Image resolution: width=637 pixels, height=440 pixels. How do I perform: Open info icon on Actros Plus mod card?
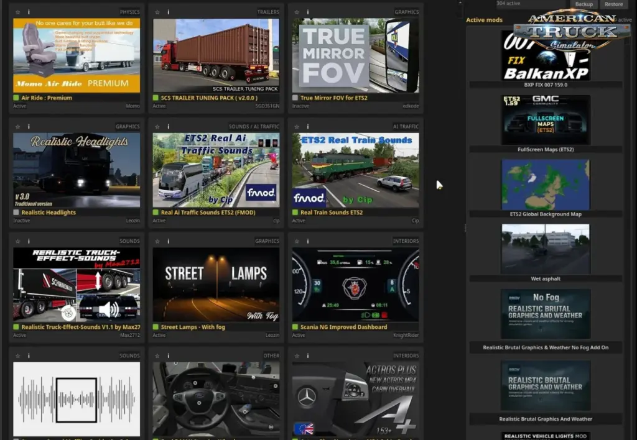308,355
